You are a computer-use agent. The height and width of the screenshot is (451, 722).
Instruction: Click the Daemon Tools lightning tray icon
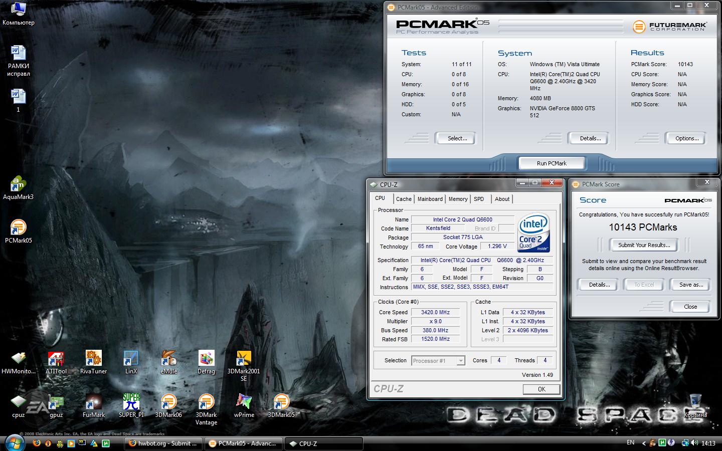(x=671, y=443)
